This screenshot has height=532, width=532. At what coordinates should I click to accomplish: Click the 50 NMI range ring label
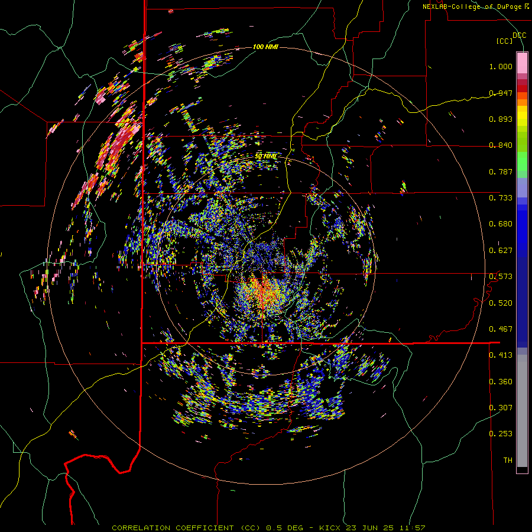click(x=265, y=157)
